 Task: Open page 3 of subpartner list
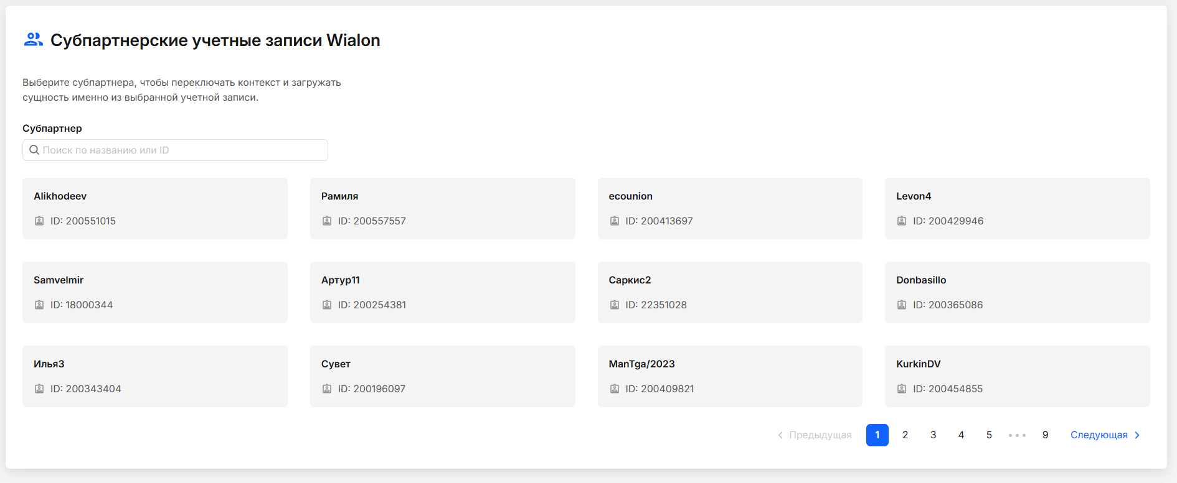coord(933,435)
